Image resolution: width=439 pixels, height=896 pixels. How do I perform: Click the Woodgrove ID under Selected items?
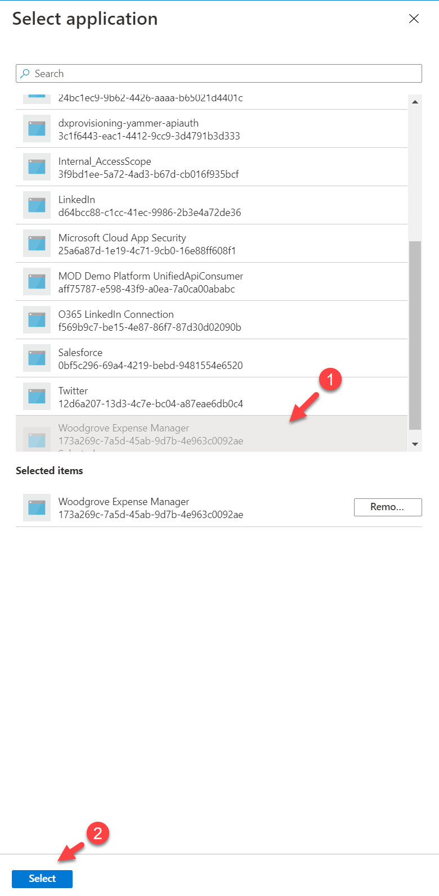(x=151, y=515)
